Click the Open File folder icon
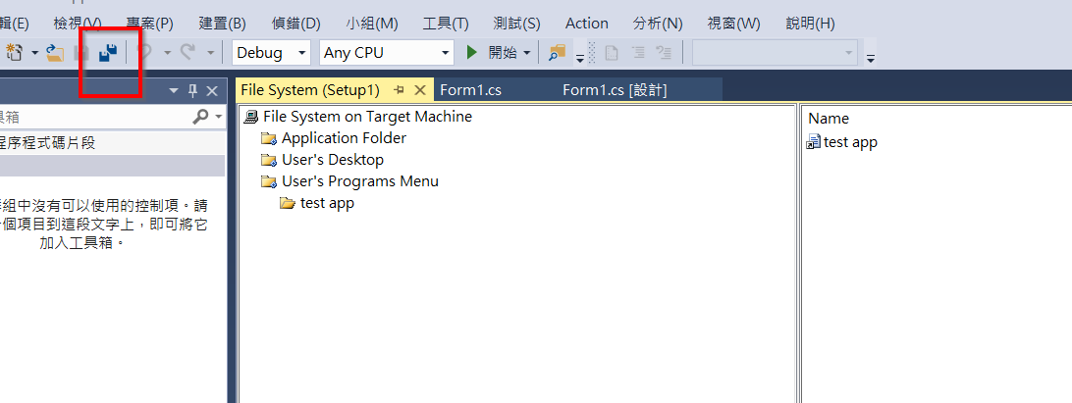 coord(55,53)
